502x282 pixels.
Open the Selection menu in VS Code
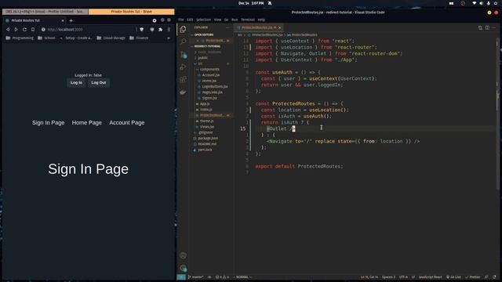click(203, 20)
